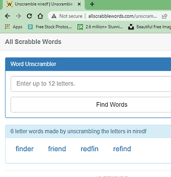Open the word finder link
The width and height of the screenshot is (171, 177).
point(25,149)
